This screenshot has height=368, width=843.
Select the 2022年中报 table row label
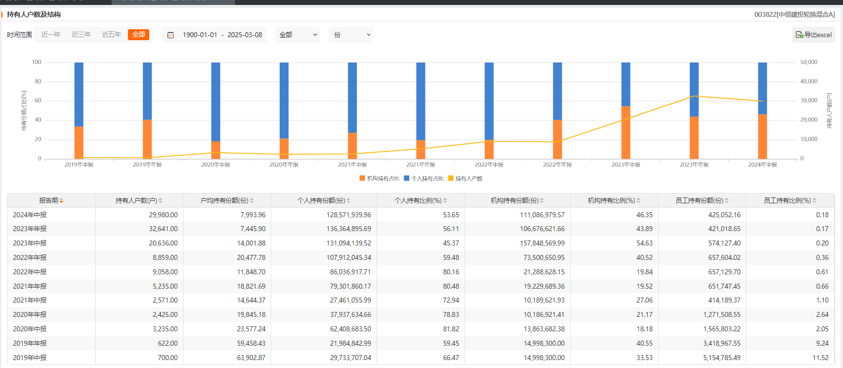30,272
